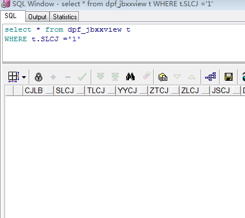
Task: Switch to the SQL tab
Action: [x=13, y=16]
